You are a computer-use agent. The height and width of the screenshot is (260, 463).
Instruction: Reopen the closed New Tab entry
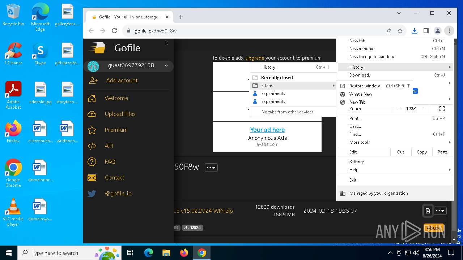click(375, 102)
